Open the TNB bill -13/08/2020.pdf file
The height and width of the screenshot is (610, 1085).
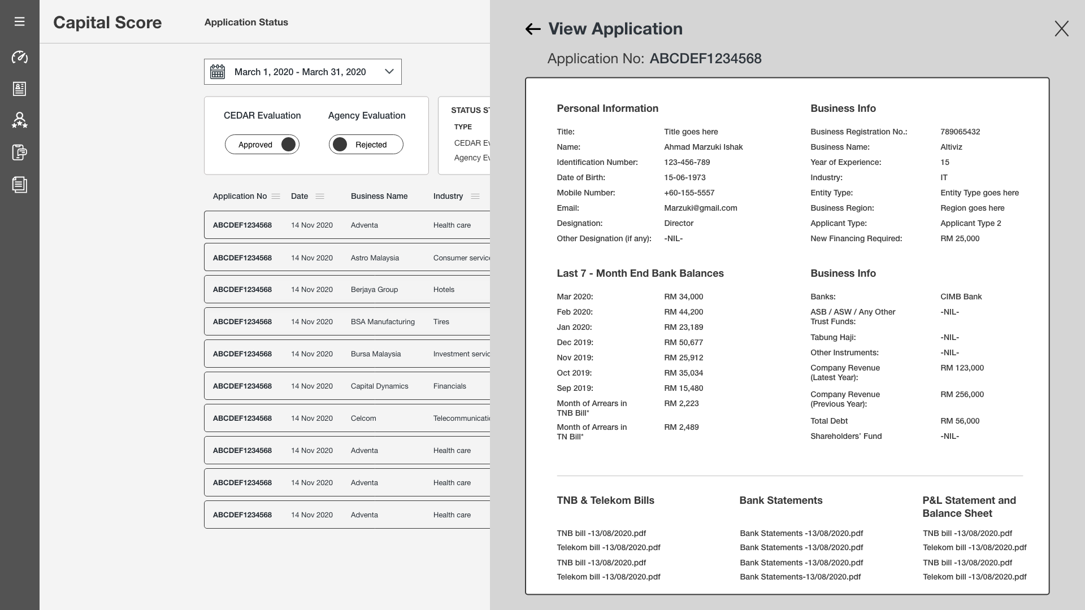(x=601, y=533)
